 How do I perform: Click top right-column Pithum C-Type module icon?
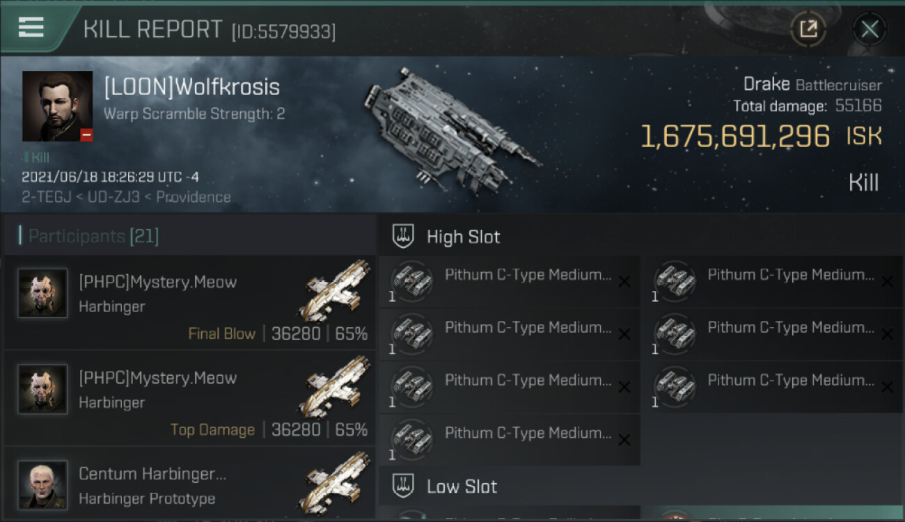click(x=675, y=281)
